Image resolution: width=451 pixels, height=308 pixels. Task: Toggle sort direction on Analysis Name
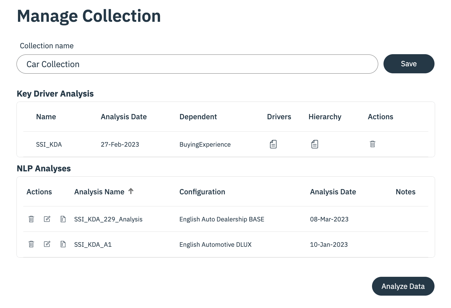click(x=131, y=191)
